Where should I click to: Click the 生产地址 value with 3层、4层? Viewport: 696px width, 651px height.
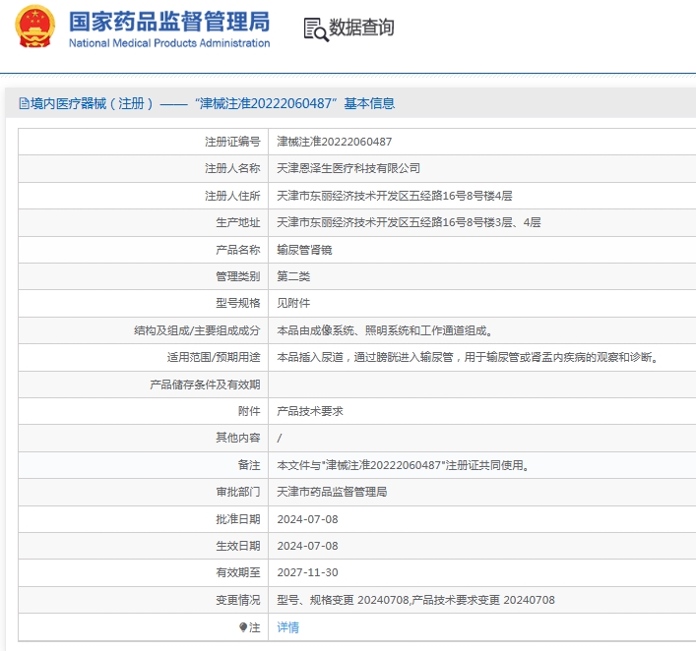[409, 222]
